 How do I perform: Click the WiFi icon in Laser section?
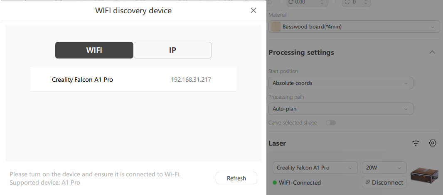click(416, 143)
